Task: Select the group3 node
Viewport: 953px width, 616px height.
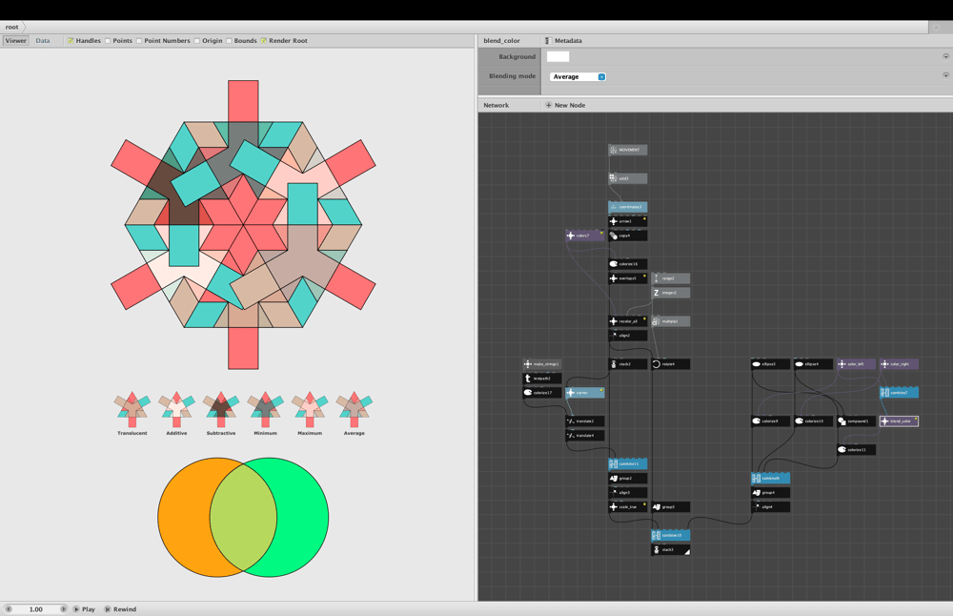Action: (x=670, y=506)
